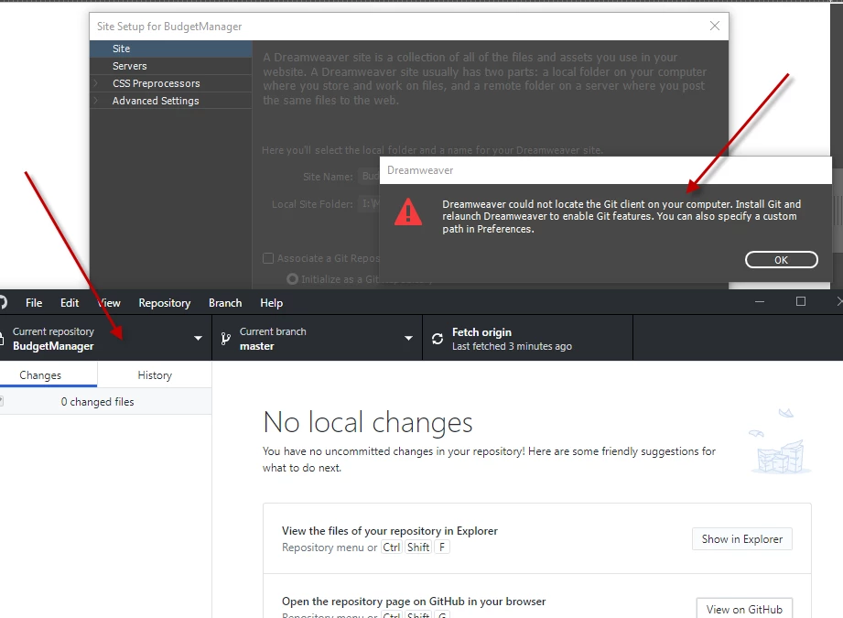Select Servers category in Site Setup

[171, 66]
